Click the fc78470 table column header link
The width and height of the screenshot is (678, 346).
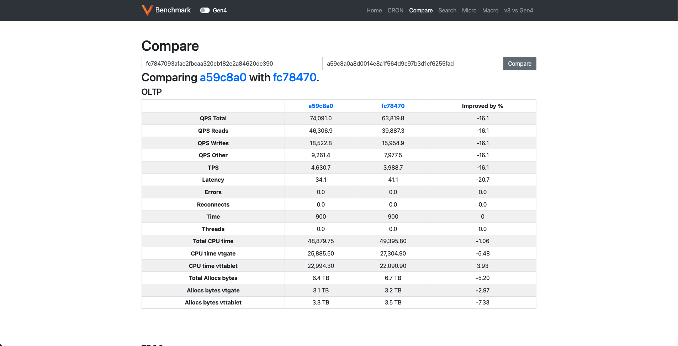(x=393, y=105)
